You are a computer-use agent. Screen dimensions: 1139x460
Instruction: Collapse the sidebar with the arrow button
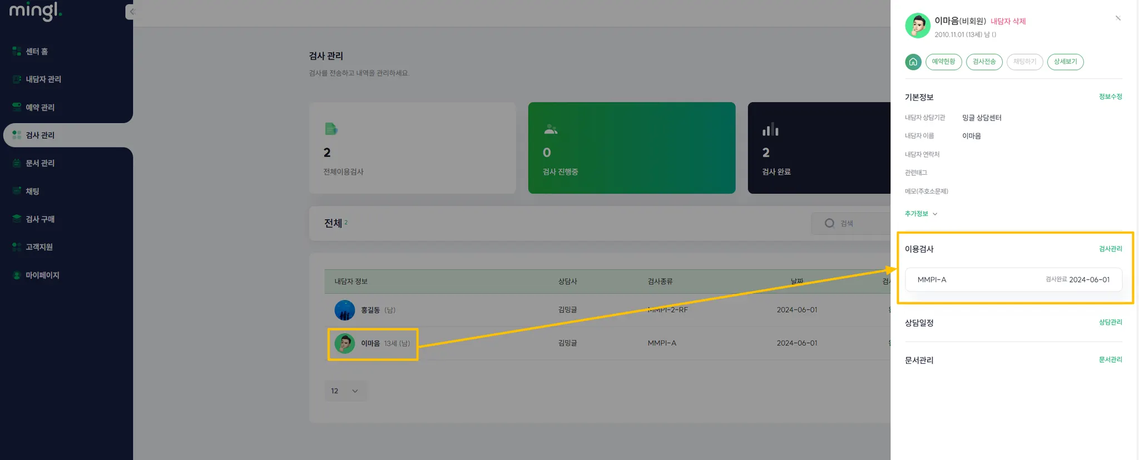coord(130,11)
